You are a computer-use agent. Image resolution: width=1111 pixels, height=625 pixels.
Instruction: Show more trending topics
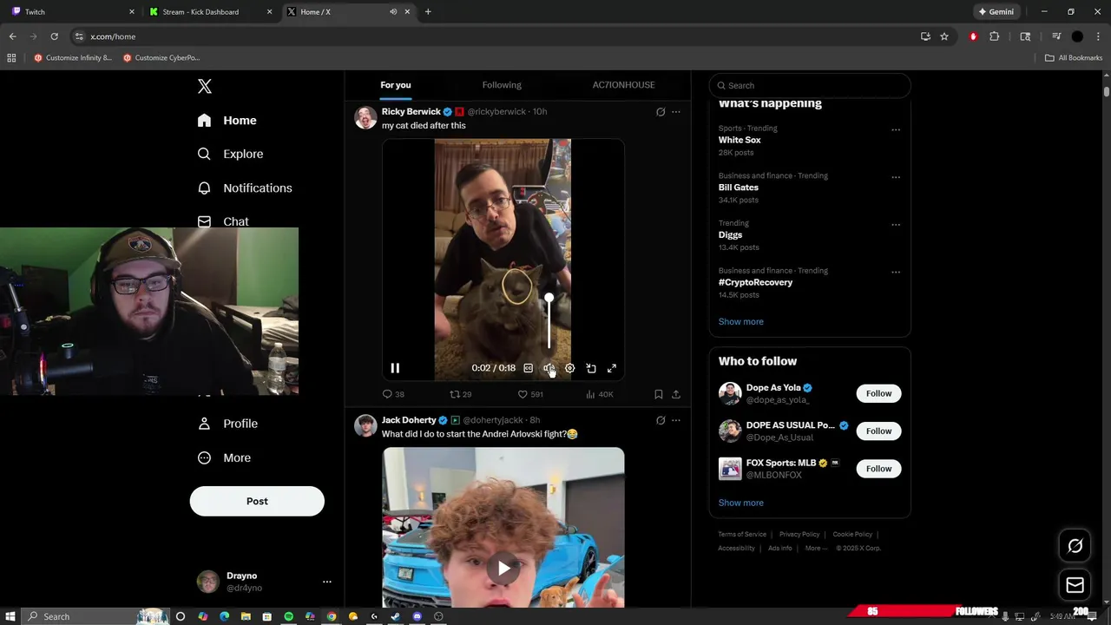click(741, 322)
